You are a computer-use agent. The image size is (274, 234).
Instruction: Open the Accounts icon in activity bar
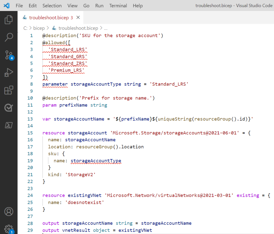coord(9,212)
